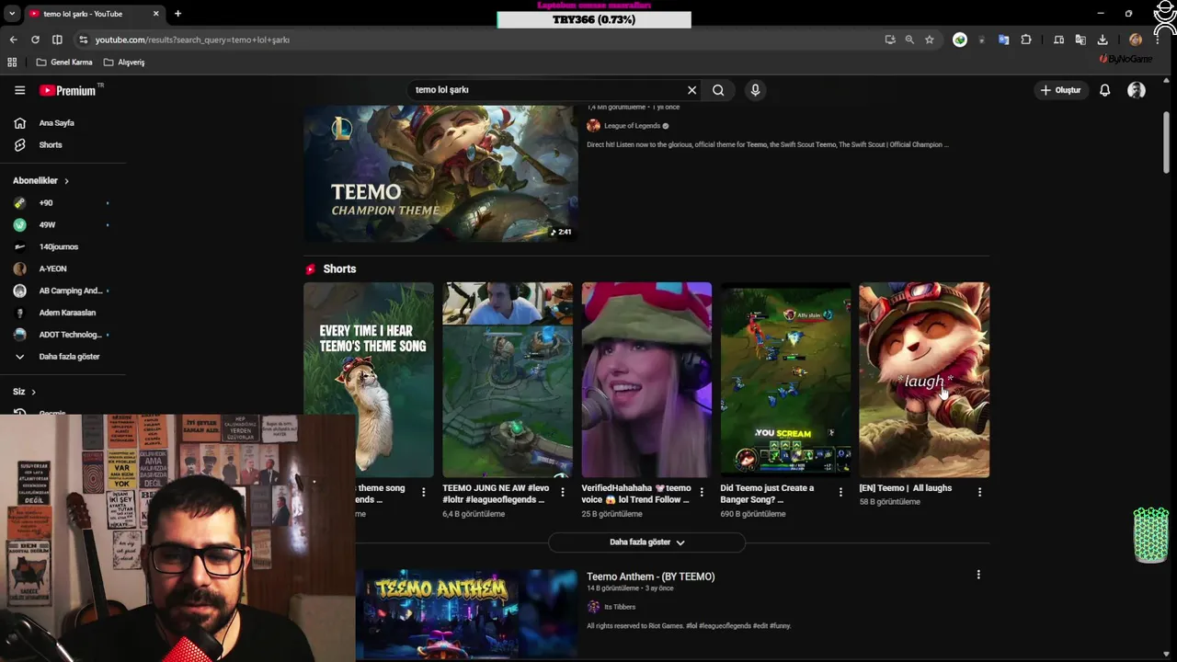Start voice search with microphone

[x=755, y=90]
